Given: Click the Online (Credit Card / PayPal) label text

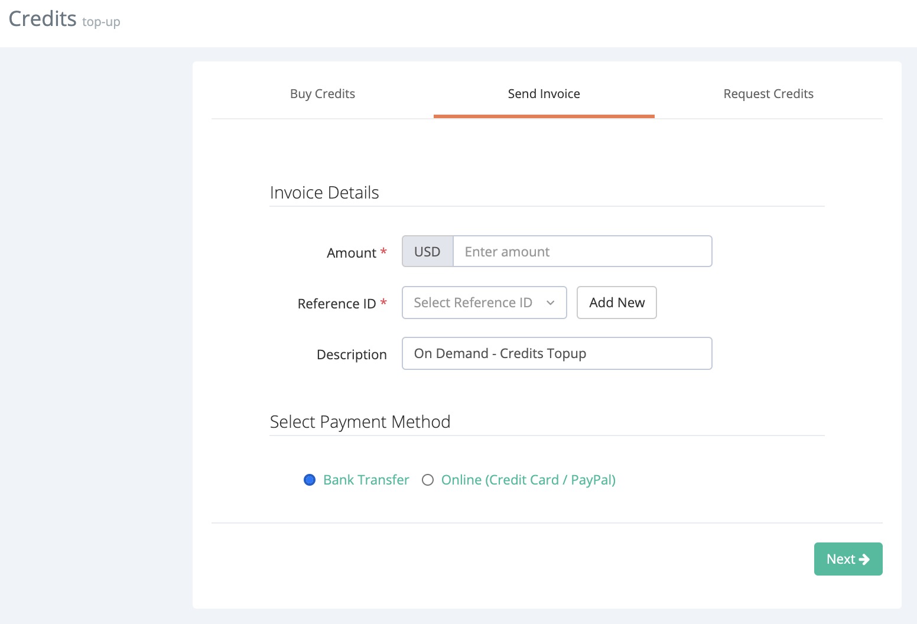Looking at the screenshot, I should [x=528, y=480].
